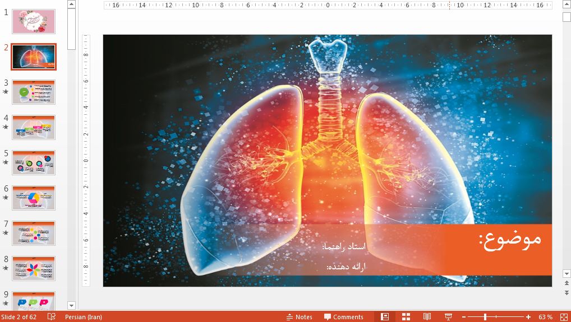Screen dimensions: 571x322
Task: Jump to next slide using double-arrow button
Action: (567, 291)
